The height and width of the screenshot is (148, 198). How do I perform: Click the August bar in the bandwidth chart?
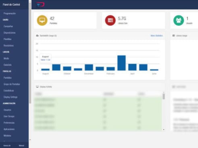tap(46, 70)
